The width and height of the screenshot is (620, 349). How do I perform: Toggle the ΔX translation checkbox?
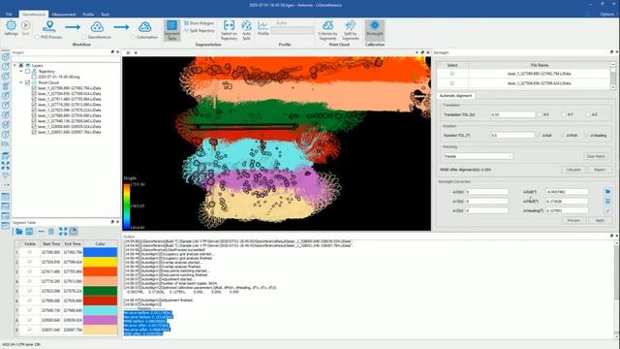[x=540, y=114]
